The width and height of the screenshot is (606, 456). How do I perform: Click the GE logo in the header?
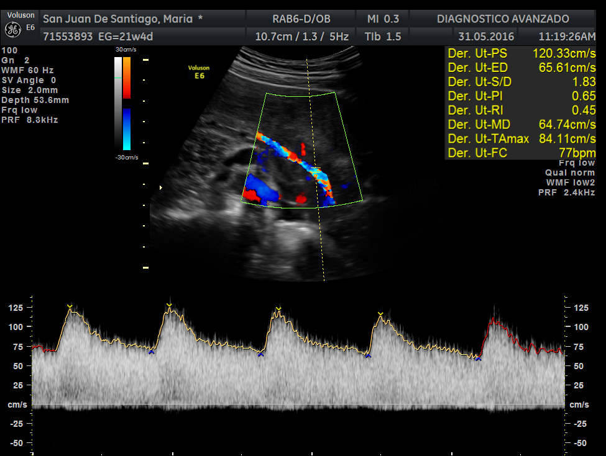11,29
